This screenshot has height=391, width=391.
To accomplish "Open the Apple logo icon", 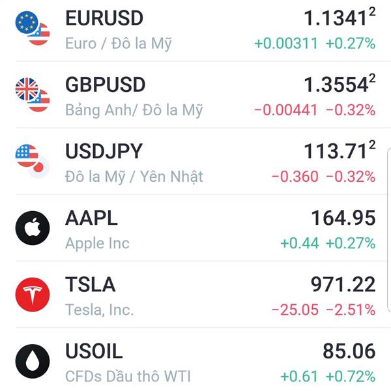I will point(33,228).
